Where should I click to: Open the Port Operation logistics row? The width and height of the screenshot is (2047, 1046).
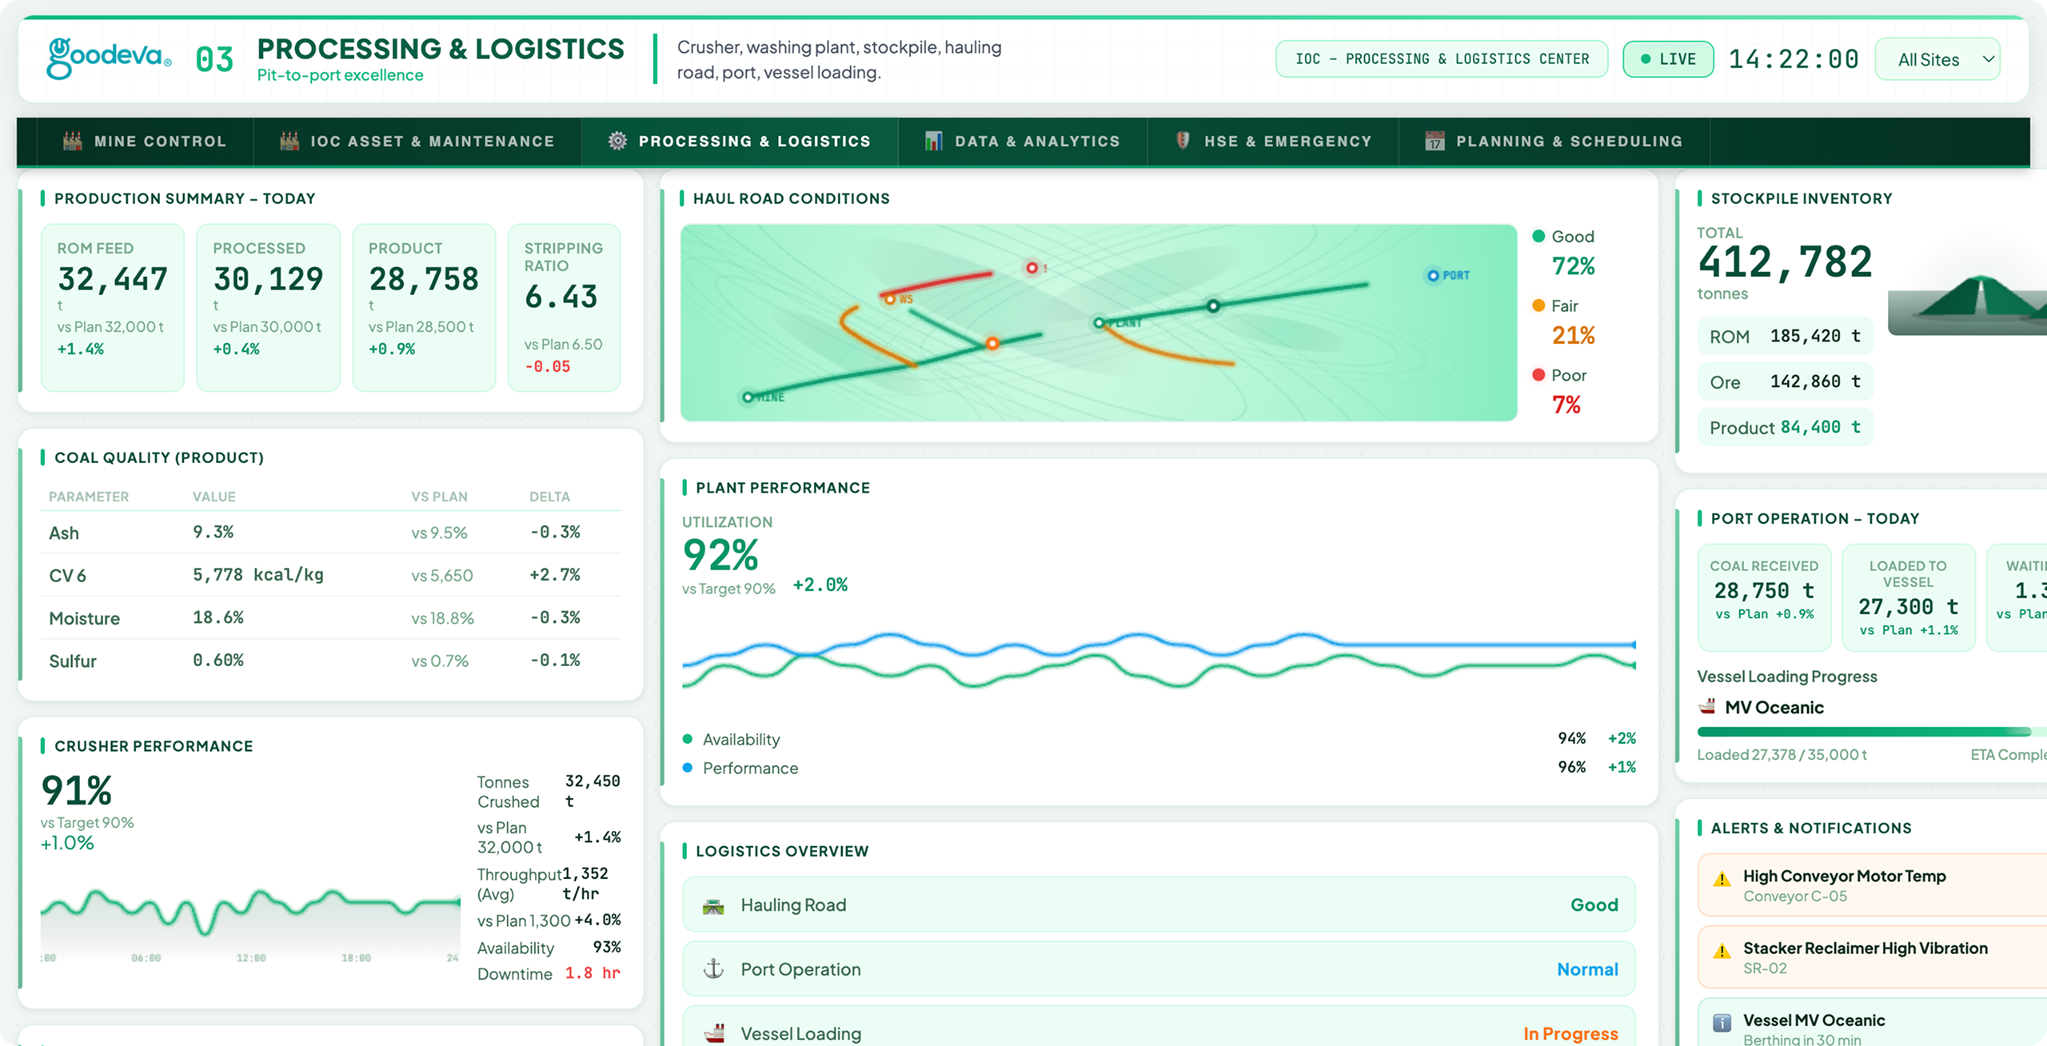1159,969
